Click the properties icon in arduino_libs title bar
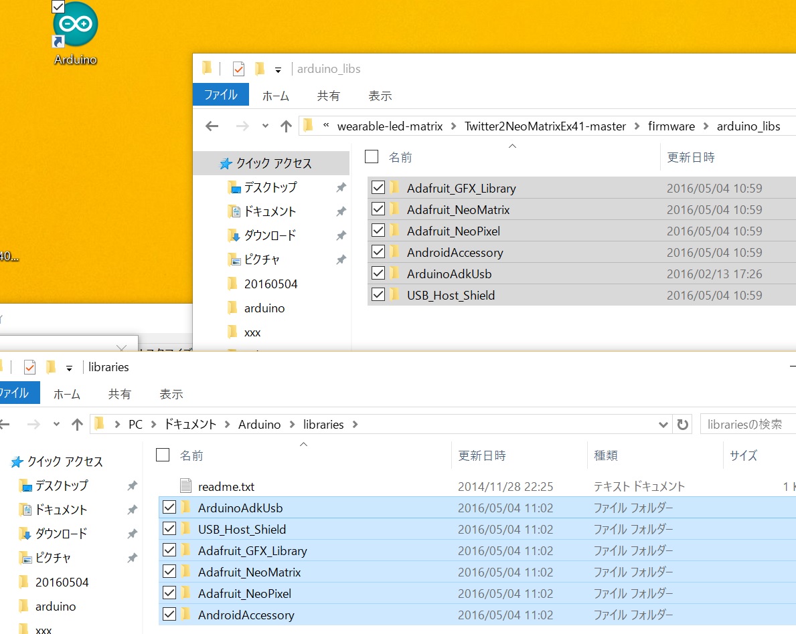Screen dimensions: 796x634 point(238,69)
